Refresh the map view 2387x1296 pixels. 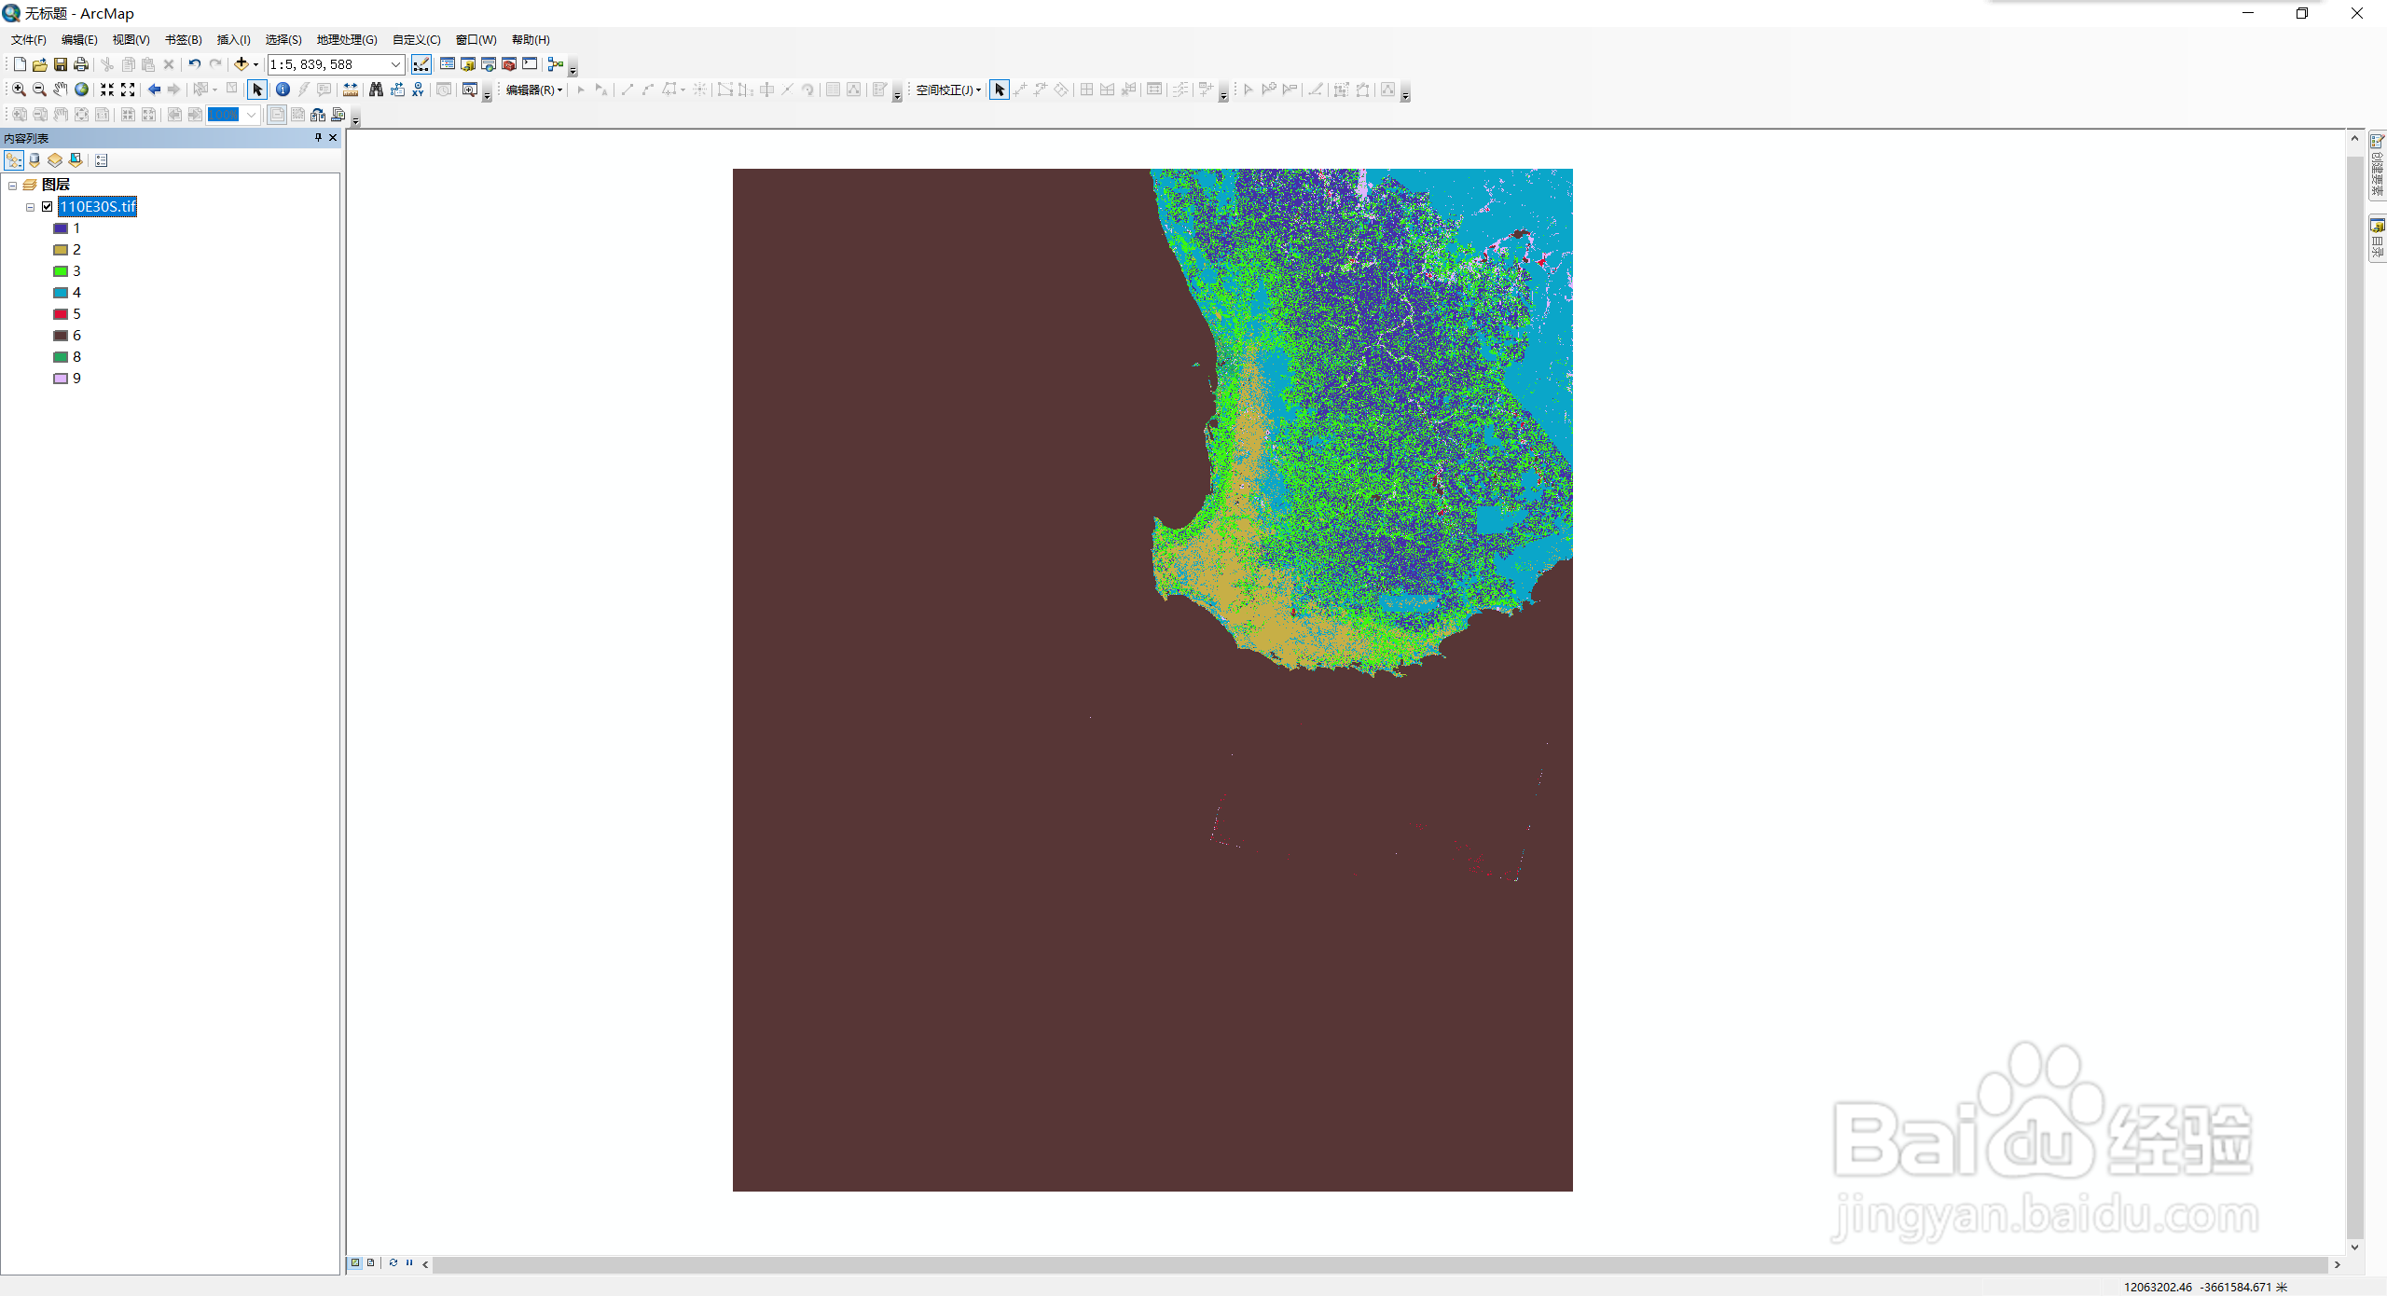click(x=393, y=1262)
